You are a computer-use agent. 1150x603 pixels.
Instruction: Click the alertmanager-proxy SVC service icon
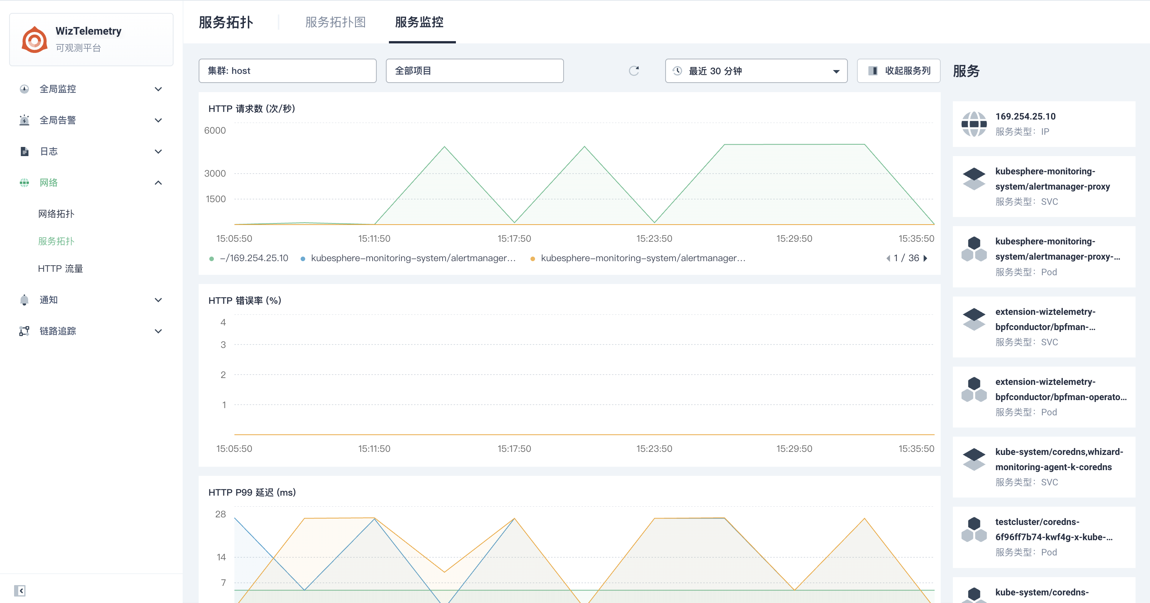click(974, 179)
